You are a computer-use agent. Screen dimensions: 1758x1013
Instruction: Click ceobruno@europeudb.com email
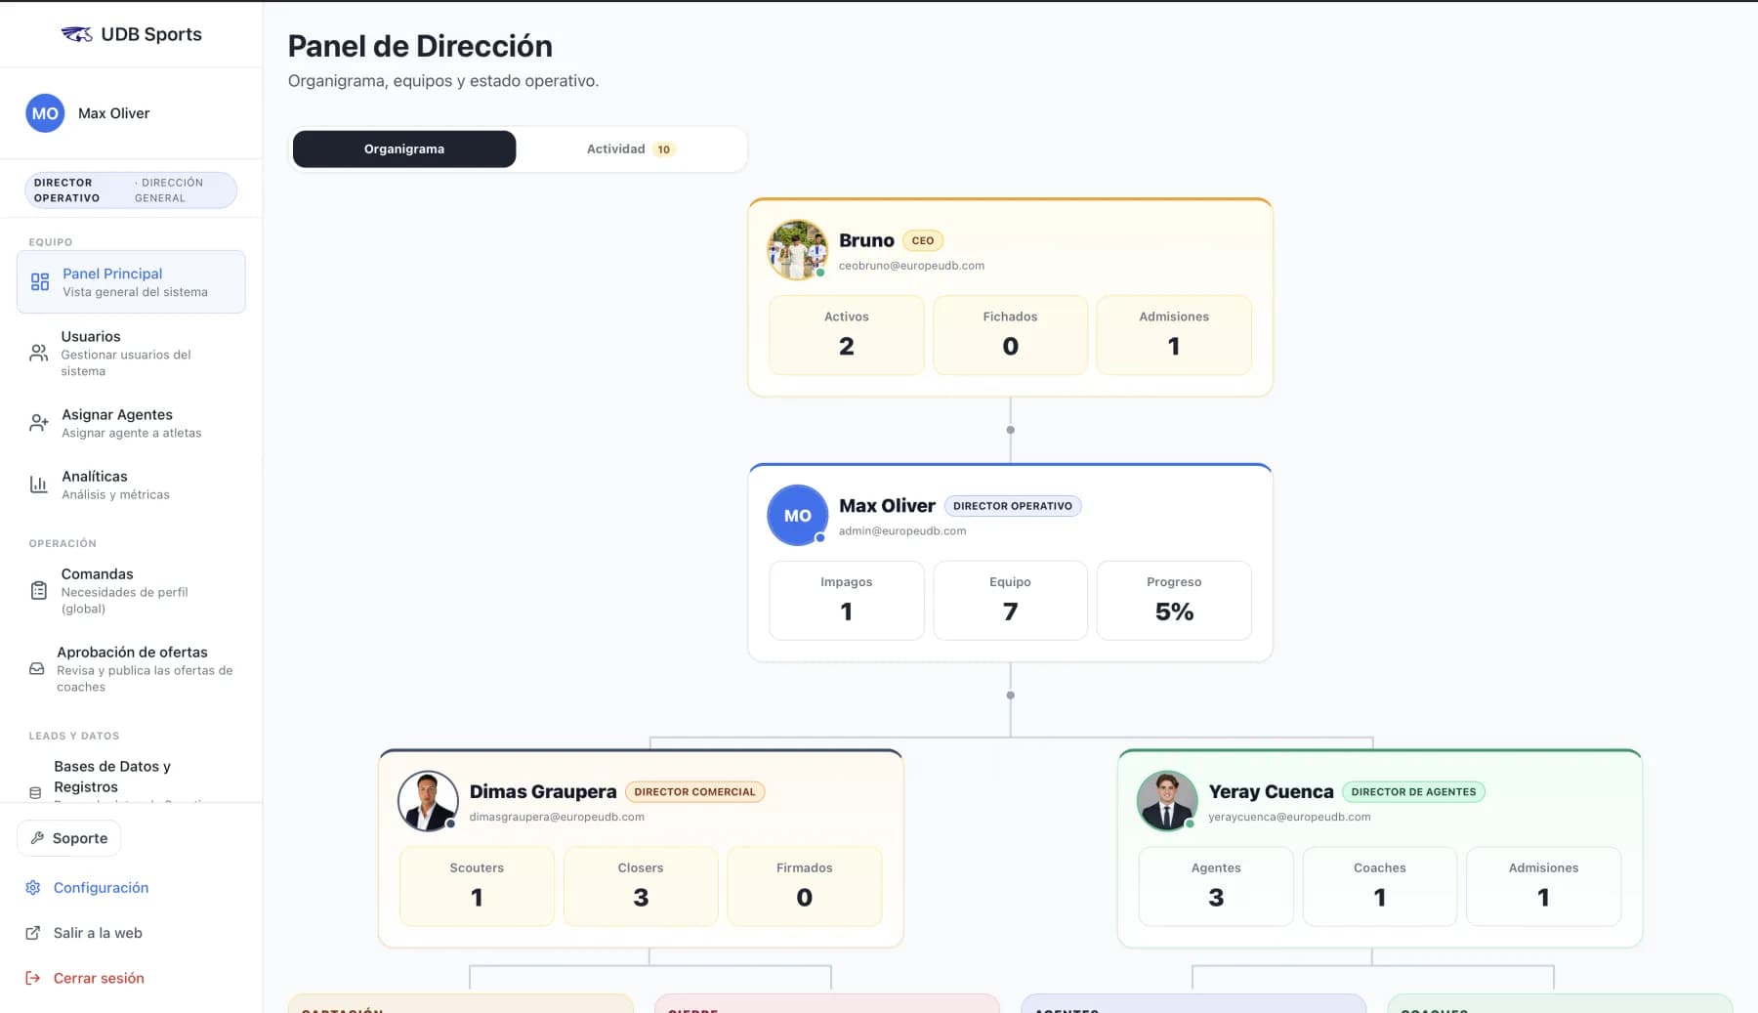coord(911,266)
